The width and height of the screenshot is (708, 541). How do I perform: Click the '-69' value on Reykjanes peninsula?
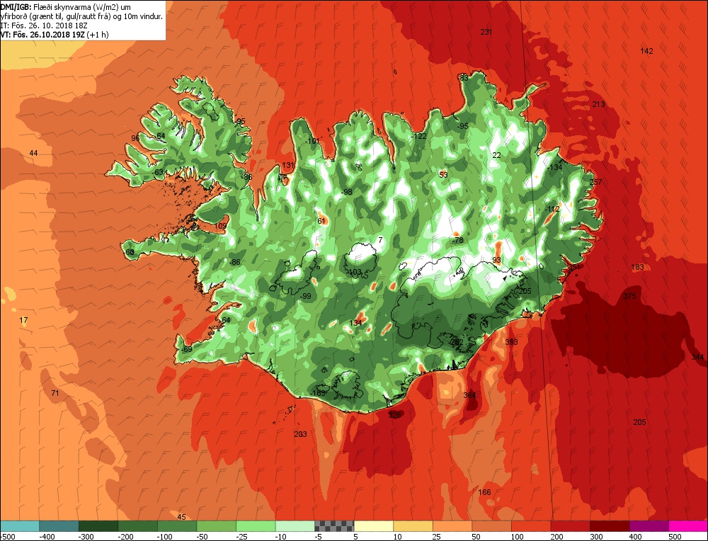(186, 349)
